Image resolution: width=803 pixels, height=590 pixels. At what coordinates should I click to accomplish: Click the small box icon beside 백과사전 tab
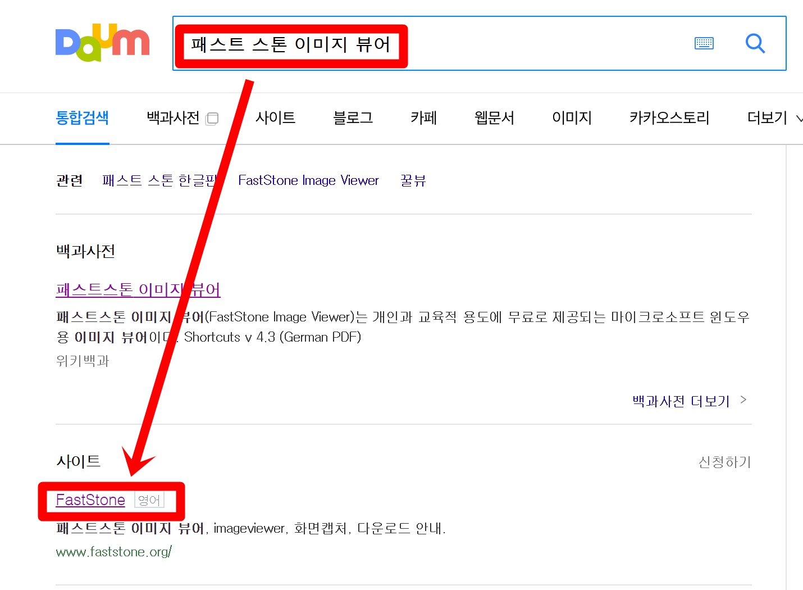coord(212,119)
